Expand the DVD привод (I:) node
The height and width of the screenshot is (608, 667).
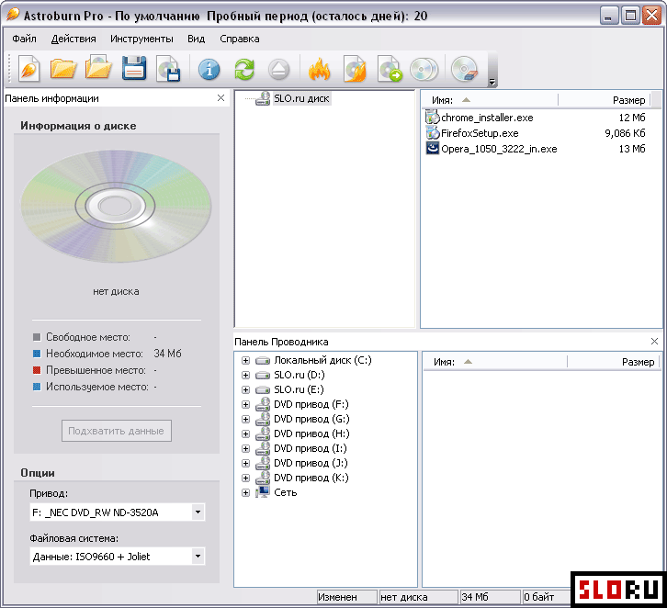tap(245, 448)
